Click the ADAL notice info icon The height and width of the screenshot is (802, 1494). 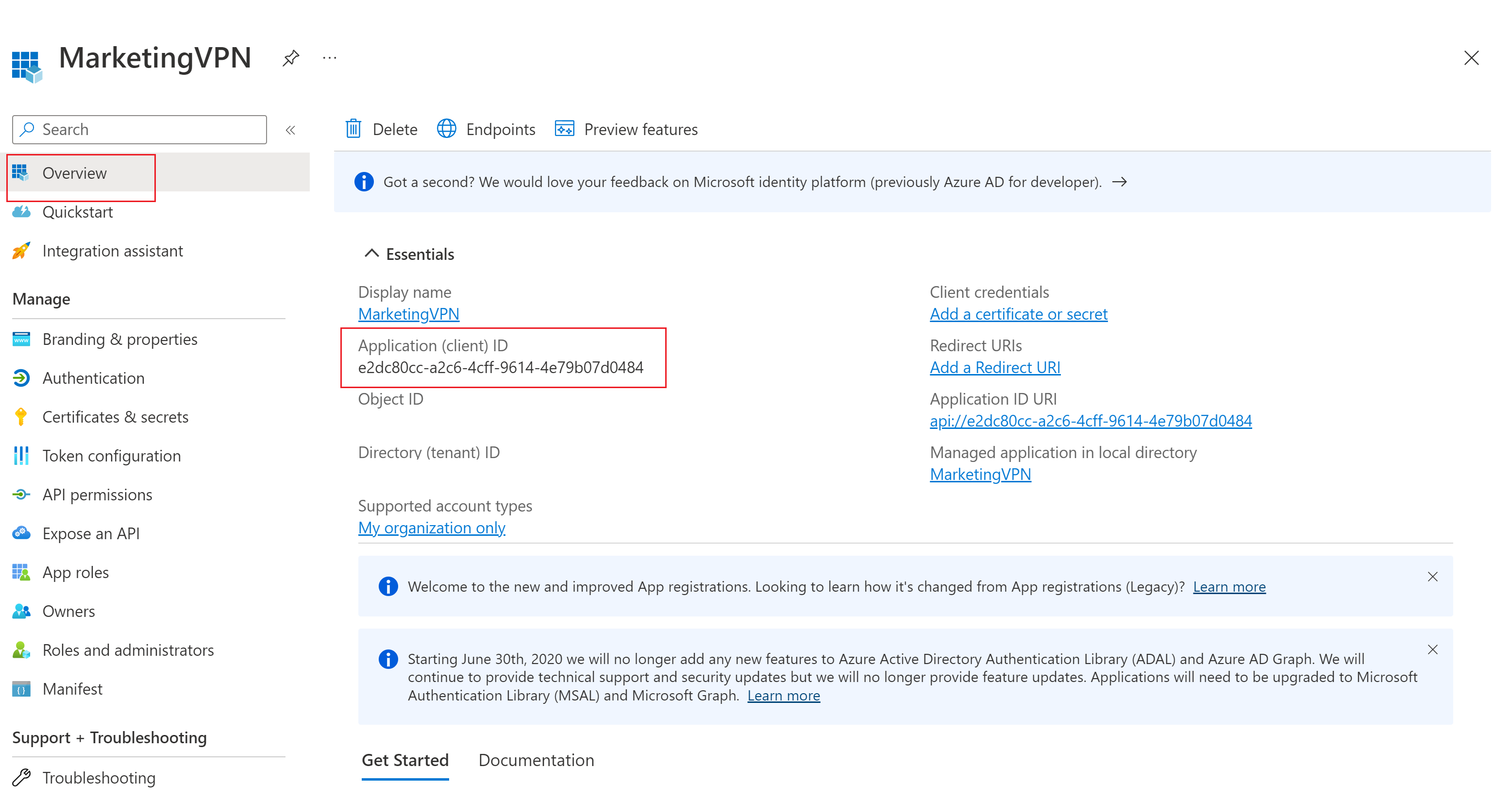tap(388, 659)
